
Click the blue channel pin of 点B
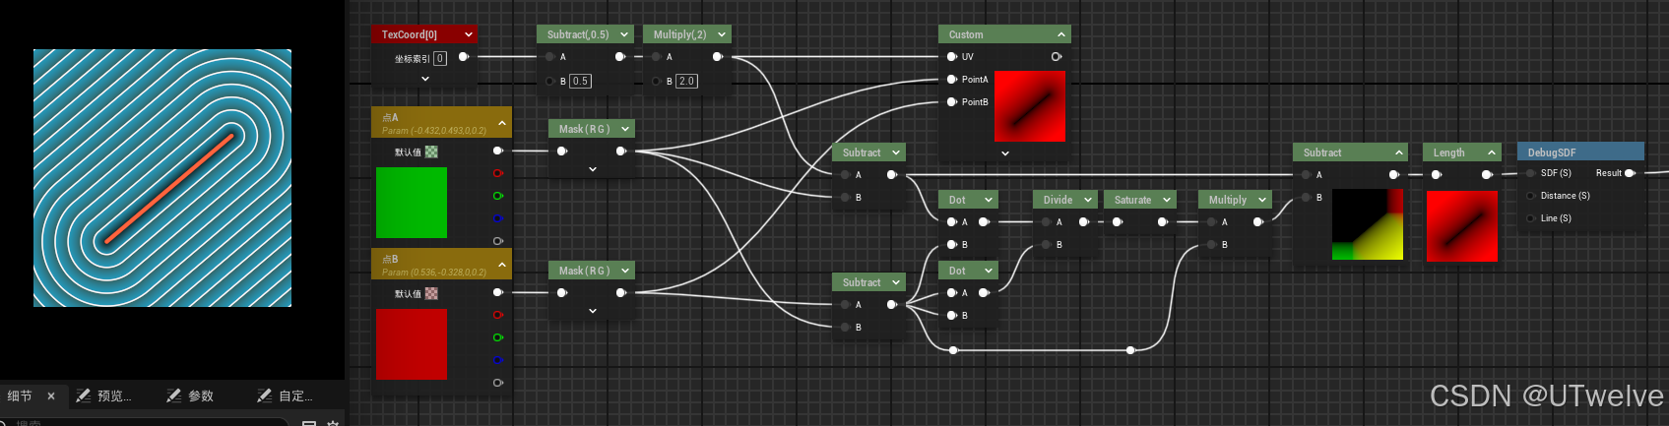click(x=497, y=360)
